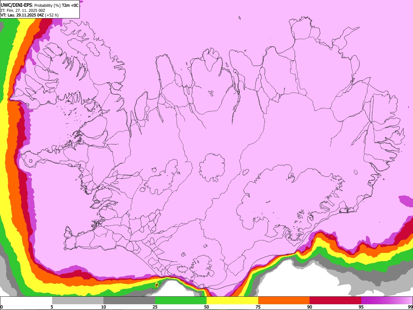Click the crimson 90–95% legend segment
This screenshot has height=310, width=413.
point(335,300)
